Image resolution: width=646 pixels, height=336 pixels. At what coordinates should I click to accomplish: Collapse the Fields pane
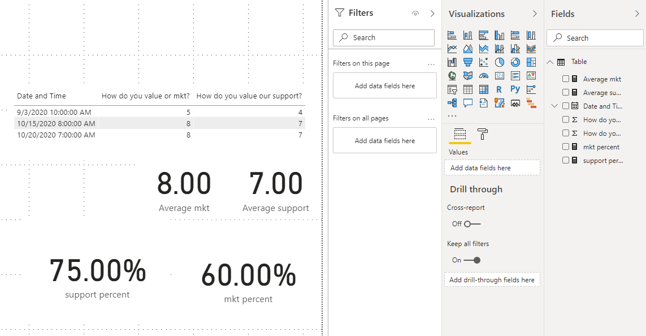click(637, 14)
